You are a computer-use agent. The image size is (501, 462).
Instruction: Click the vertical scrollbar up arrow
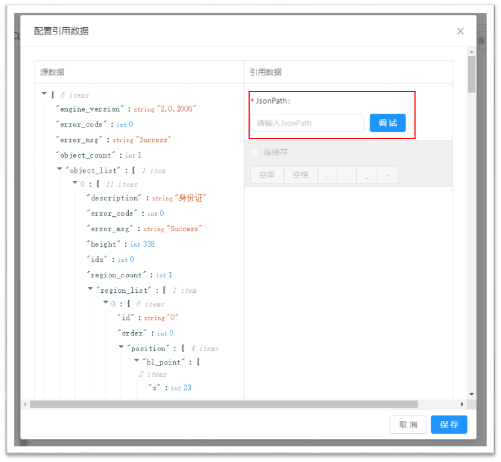pos(472,52)
